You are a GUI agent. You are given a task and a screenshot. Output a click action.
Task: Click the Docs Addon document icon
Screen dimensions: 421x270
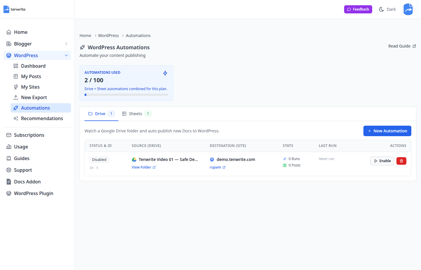point(9,182)
